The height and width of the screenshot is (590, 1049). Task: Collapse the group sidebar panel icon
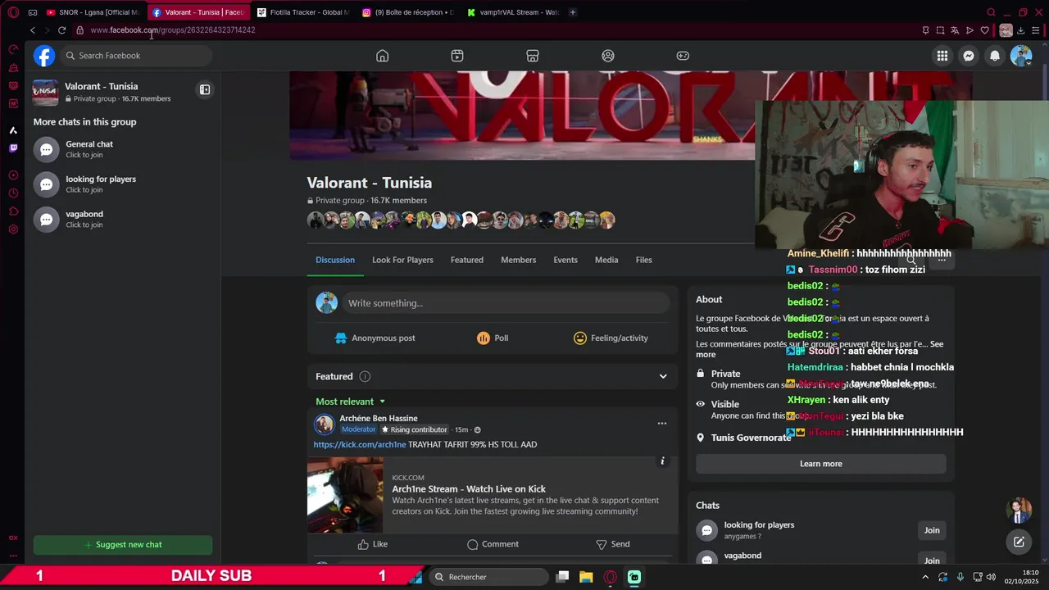pos(205,89)
